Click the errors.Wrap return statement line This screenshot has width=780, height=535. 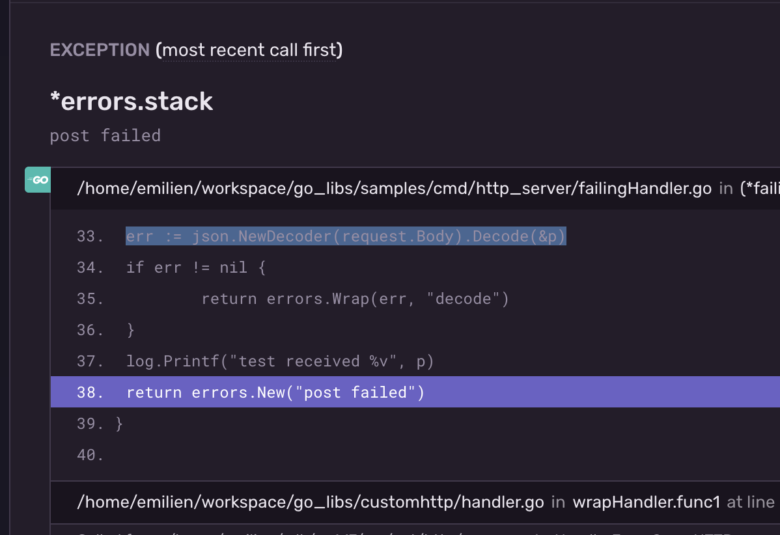click(355, 299)
